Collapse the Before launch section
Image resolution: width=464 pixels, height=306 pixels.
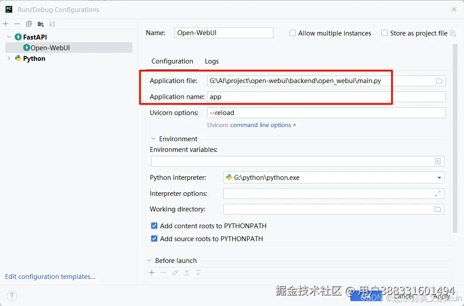tap(149, 260)
